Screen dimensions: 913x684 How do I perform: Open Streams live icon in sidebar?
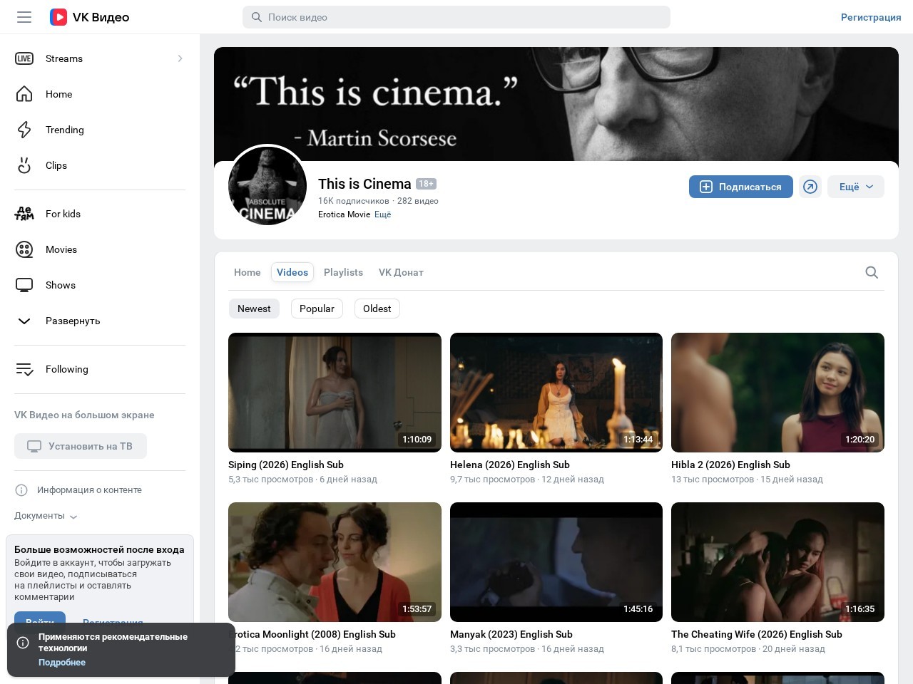tap(24, 58)
